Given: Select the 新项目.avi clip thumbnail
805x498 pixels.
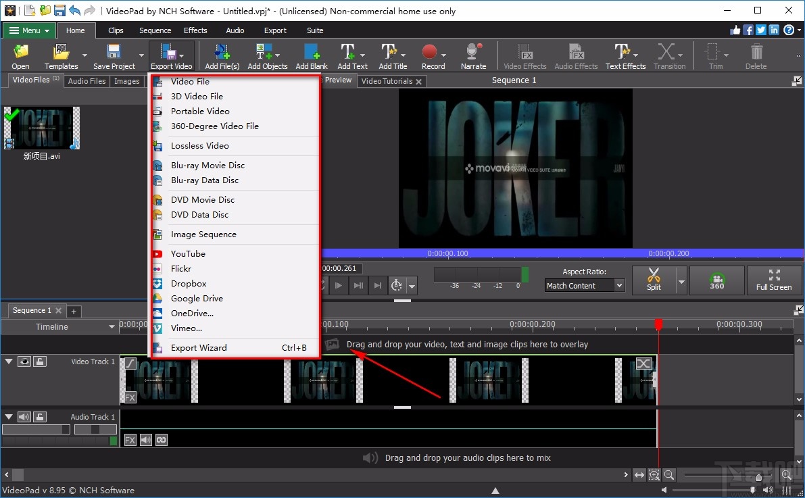Looking at the screenshot, I should click(41, 128).
